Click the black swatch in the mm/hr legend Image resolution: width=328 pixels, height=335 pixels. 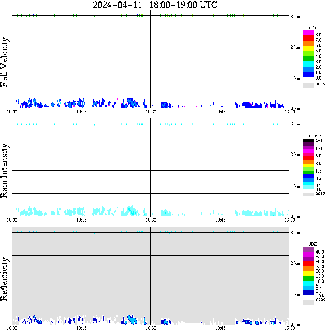point(308,140)
